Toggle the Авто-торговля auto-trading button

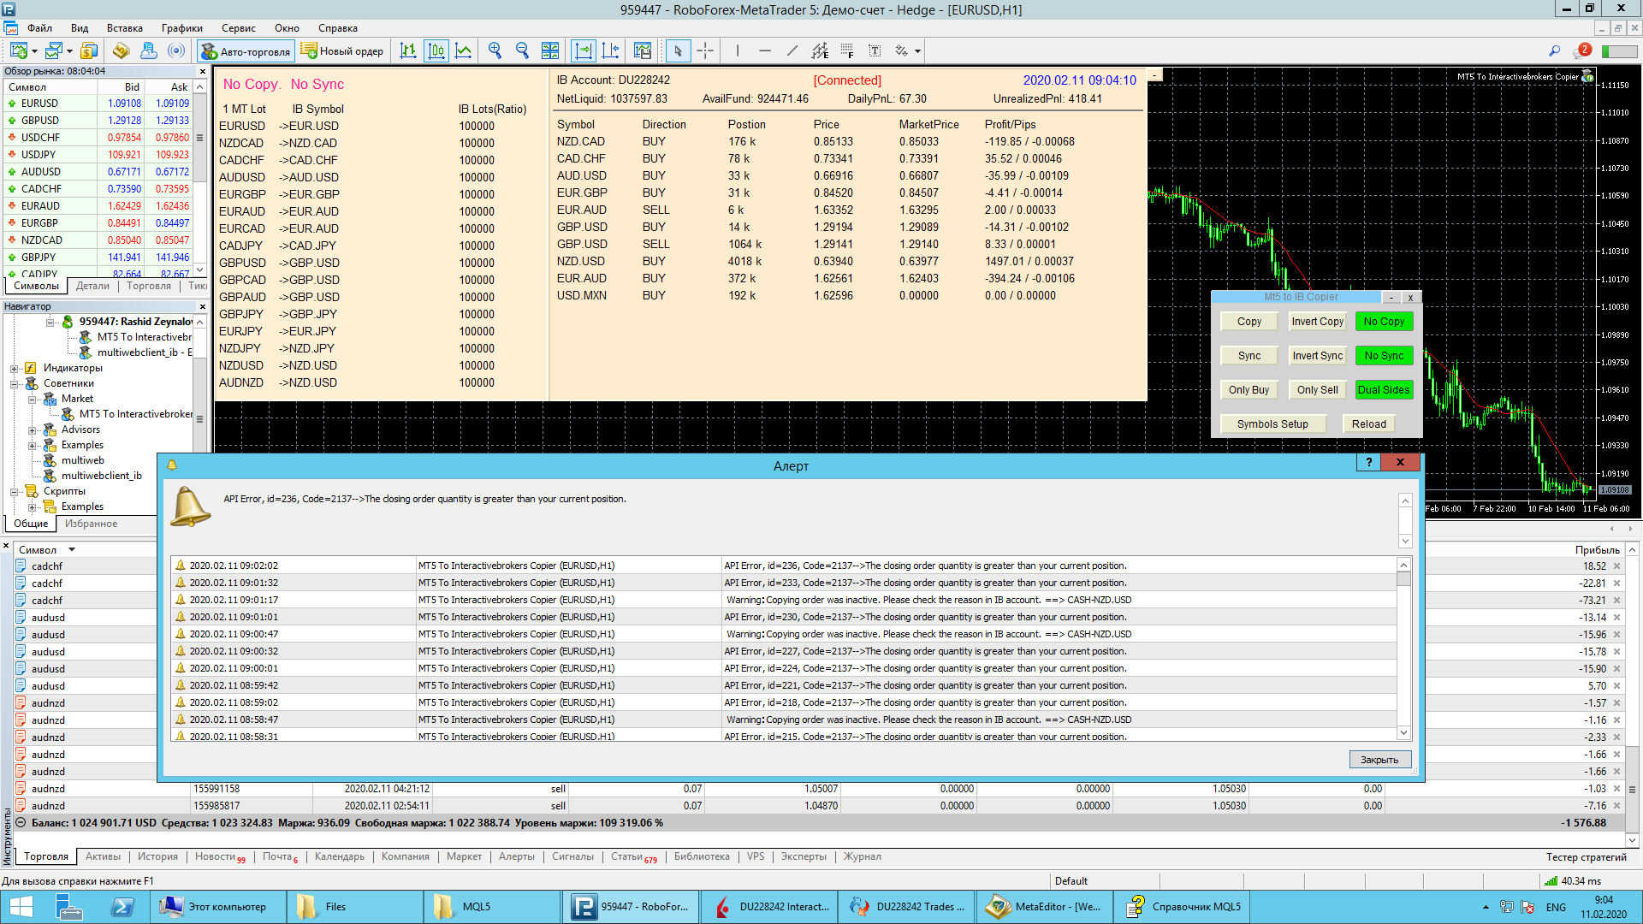tap(246, 51)
